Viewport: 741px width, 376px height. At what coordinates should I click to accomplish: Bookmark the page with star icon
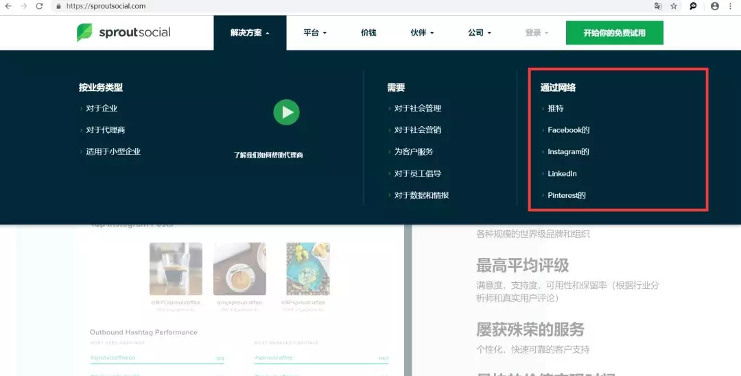click(x=674, y=6)
